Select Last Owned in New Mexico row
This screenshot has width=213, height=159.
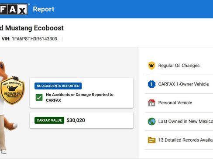179,121
